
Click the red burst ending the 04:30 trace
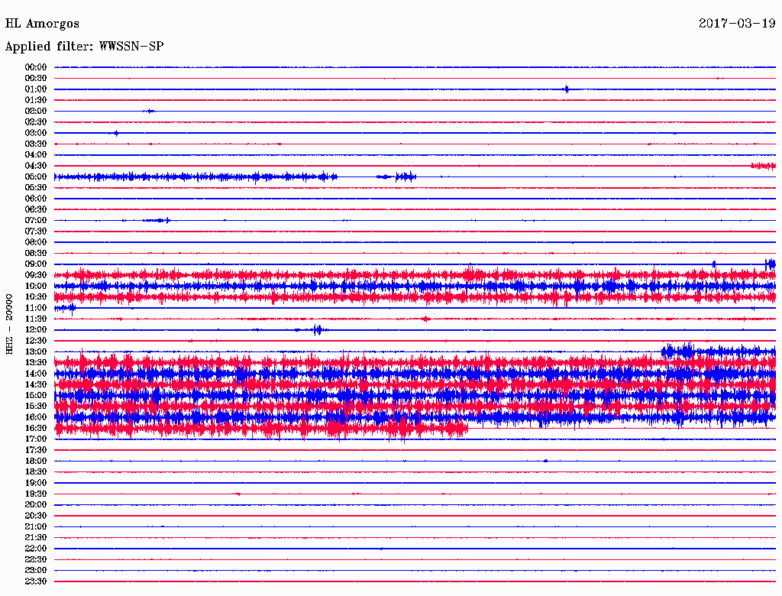(763, 166)
